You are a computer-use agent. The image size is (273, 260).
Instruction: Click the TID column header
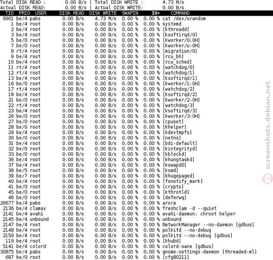click(10, 13)
